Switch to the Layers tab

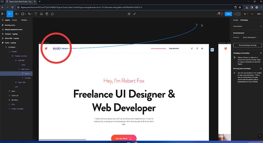tap(7, 20)
